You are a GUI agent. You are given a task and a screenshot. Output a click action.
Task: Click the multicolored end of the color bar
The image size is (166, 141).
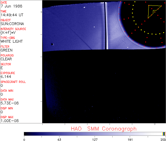click(x=164, y=134)
